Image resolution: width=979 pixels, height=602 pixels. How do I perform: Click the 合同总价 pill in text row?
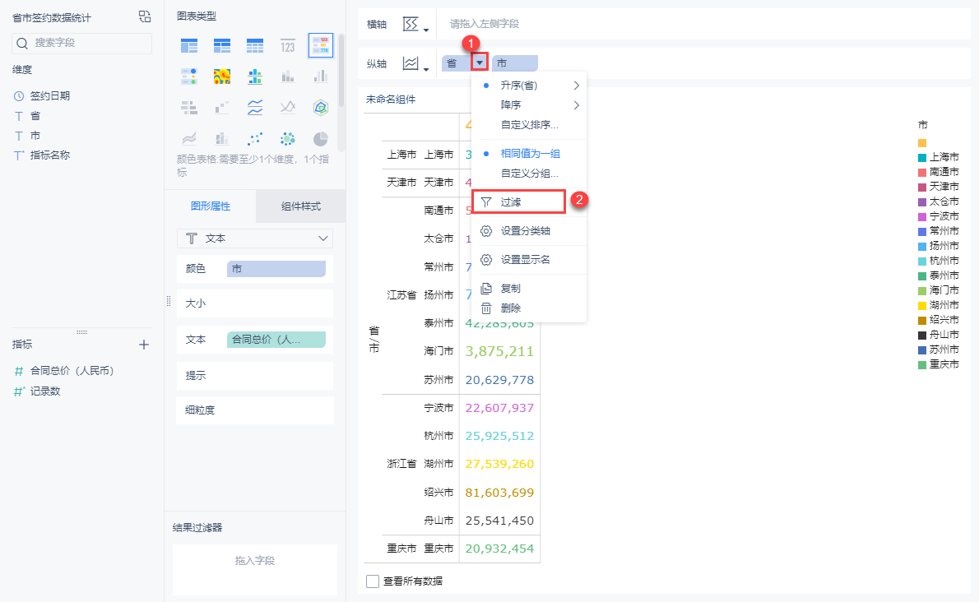tap(276, 340)
